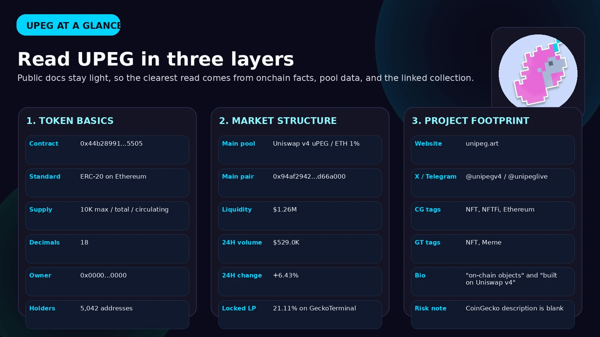The height and width of the screenshot is (337, 600).
Task: Click the Liquidity label
Action: [237, 209]
